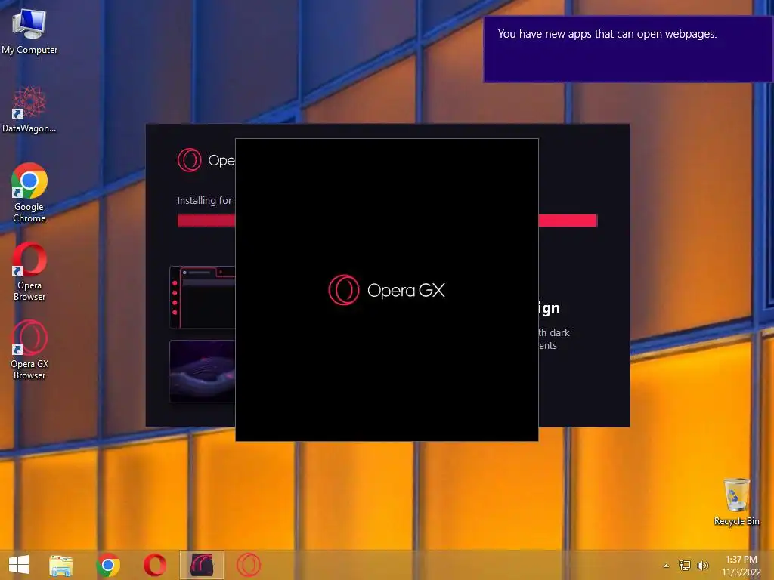Open the network status tray icon
This screenshot has height=580, width=774.
(685, 565)
